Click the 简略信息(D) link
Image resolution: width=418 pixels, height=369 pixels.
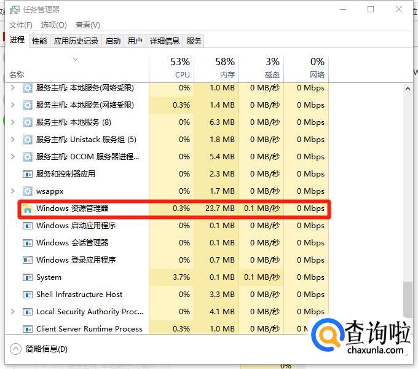46,349
